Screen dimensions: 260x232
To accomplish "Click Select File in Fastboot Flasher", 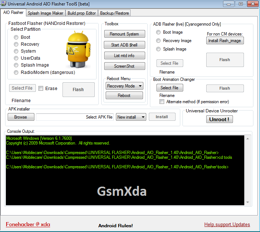I will coord(22,88).
